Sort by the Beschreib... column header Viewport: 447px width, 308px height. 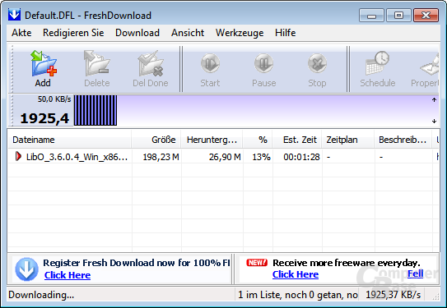coord(403,140)
